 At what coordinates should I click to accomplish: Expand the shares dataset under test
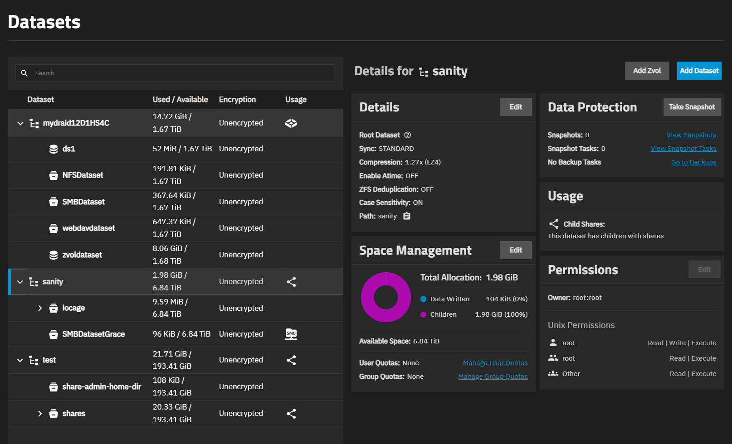40,413
